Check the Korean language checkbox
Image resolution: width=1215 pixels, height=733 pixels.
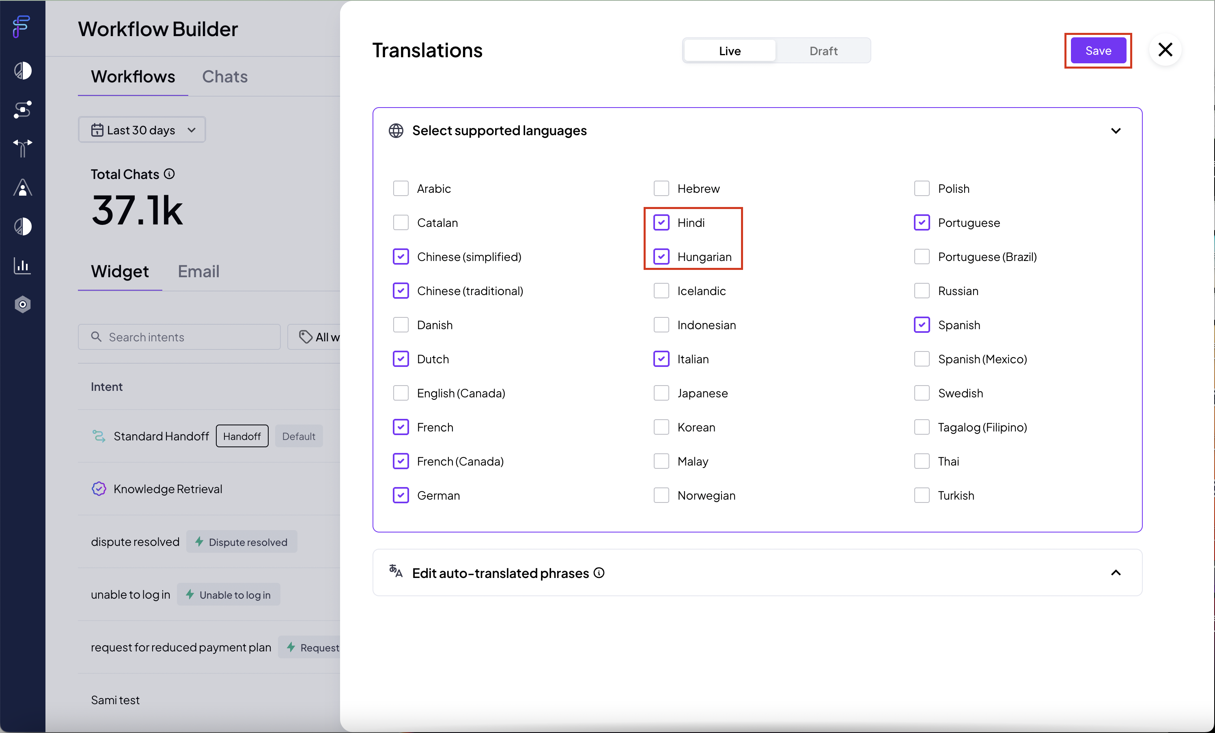coord(661,427)
